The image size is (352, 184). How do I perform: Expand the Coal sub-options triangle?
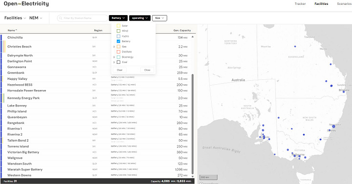(114, 62)
